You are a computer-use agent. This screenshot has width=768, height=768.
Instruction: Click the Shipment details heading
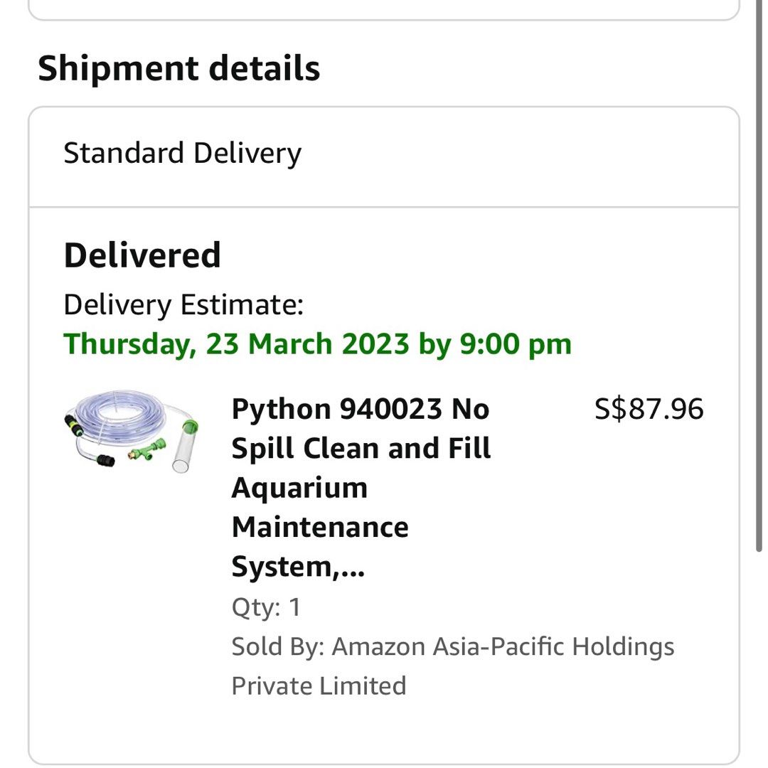click(x=179, y=68)
